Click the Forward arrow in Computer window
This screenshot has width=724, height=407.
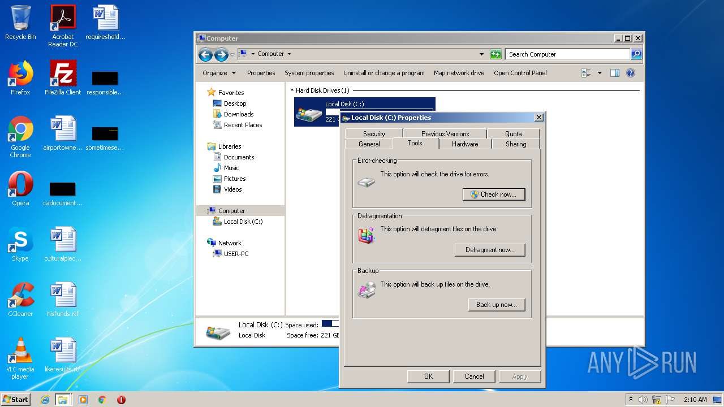tap(221, 54)
